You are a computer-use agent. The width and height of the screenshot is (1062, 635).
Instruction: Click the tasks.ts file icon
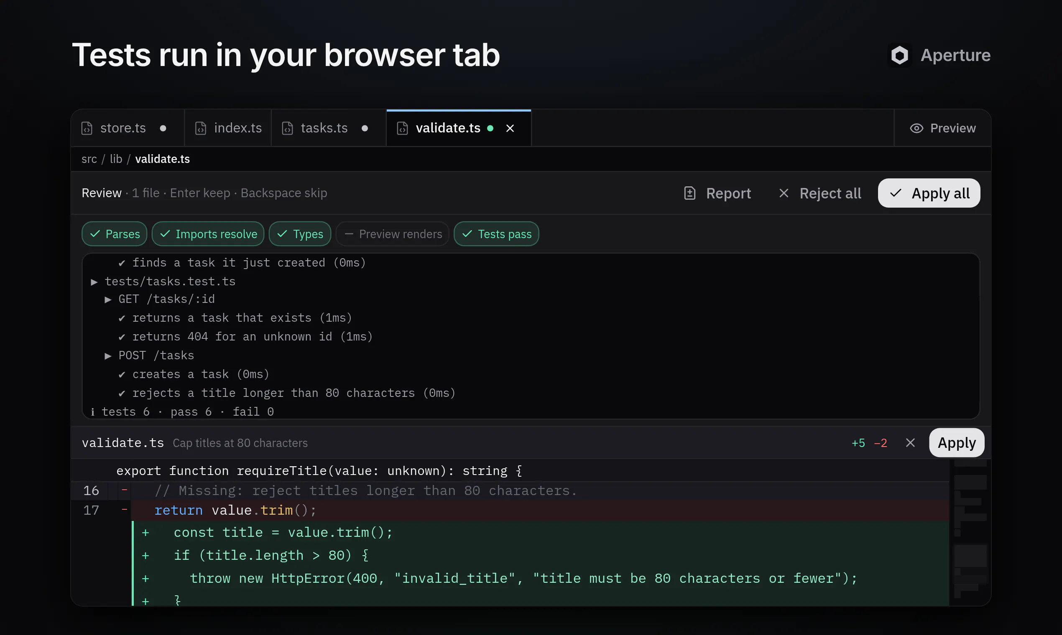click(x=287, y=128)
